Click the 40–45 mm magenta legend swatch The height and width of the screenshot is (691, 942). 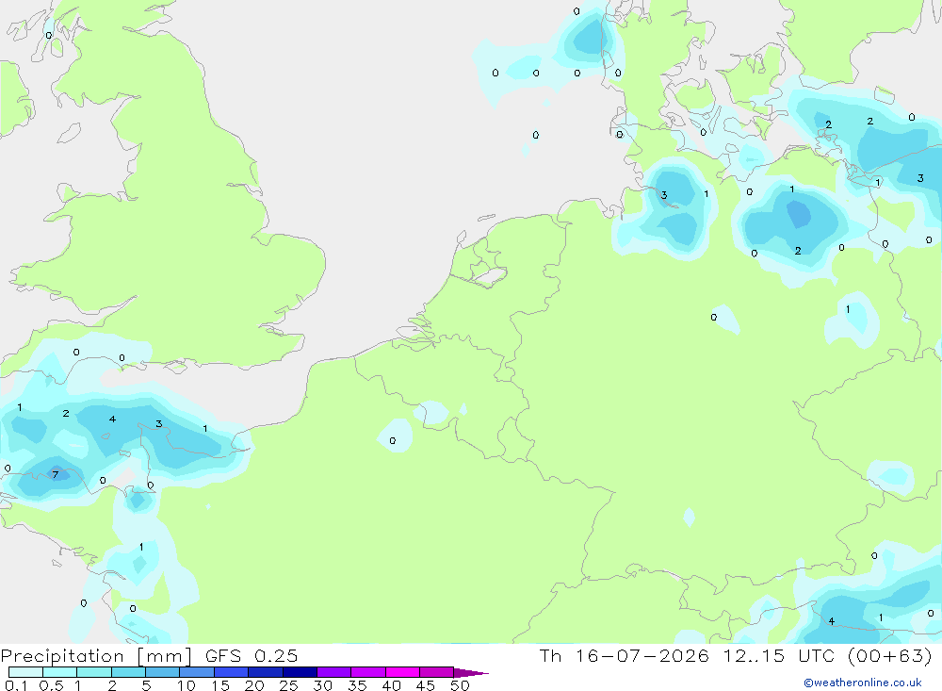tap(402, 672)
